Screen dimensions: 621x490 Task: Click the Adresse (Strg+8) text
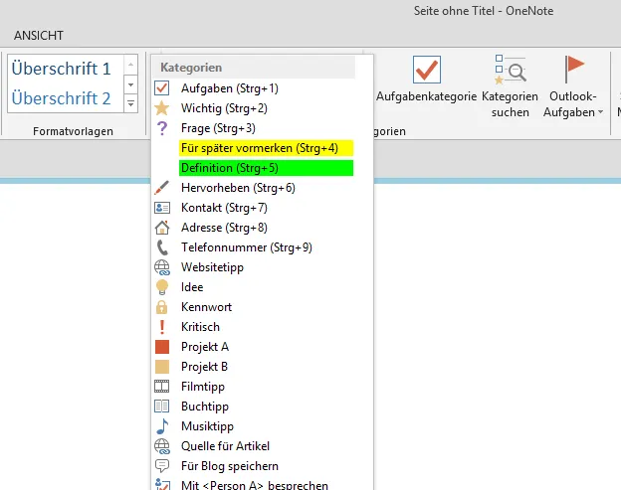coord(224,228)
